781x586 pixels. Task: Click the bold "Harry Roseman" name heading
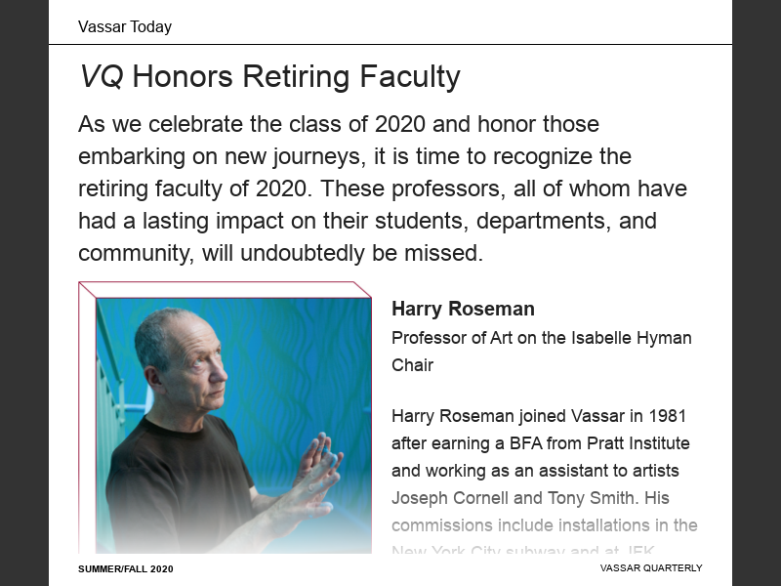[x=463, y=310]
